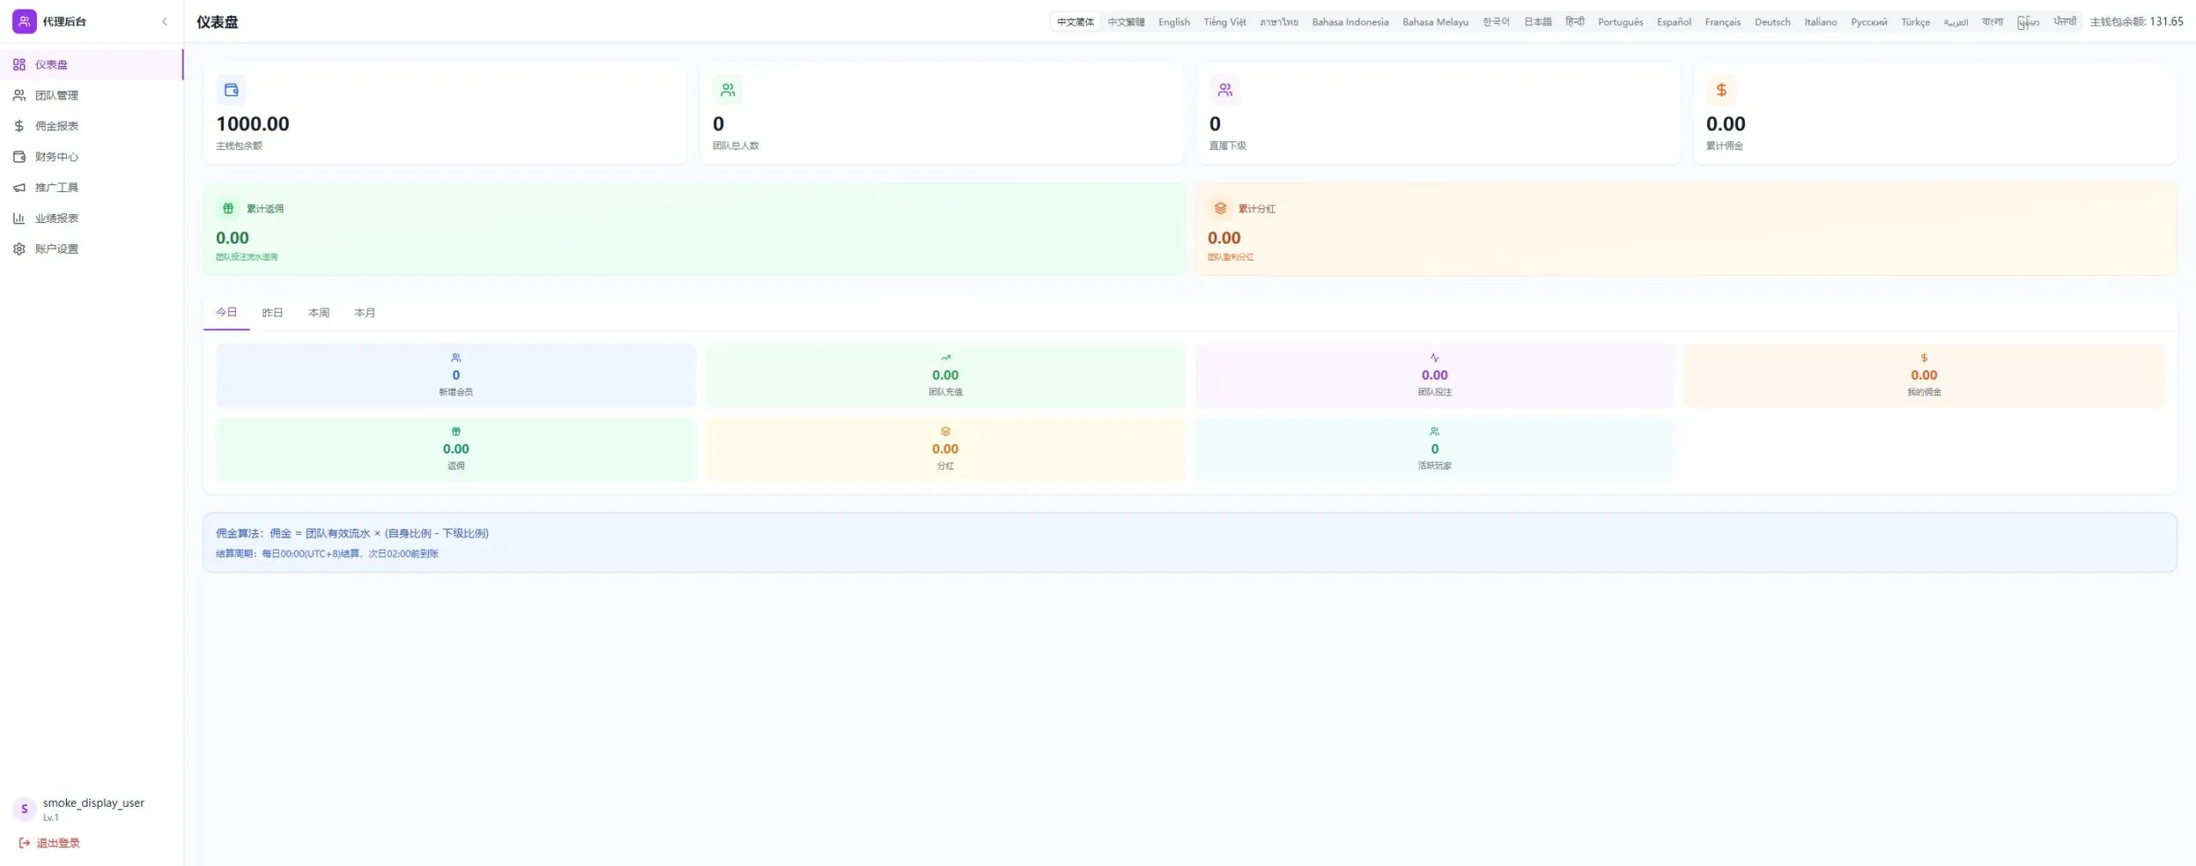Viewport: 2196px width, 866px height.
Task: Switch language to 日本語
Action: [1537, 22]
